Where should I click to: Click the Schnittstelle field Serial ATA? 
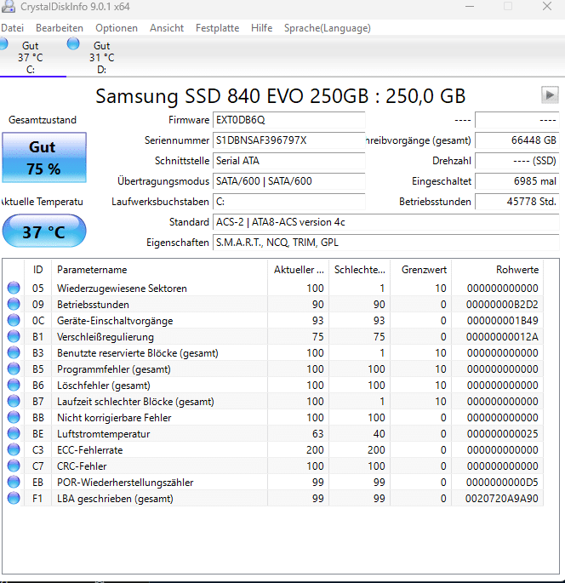(288, 161)
